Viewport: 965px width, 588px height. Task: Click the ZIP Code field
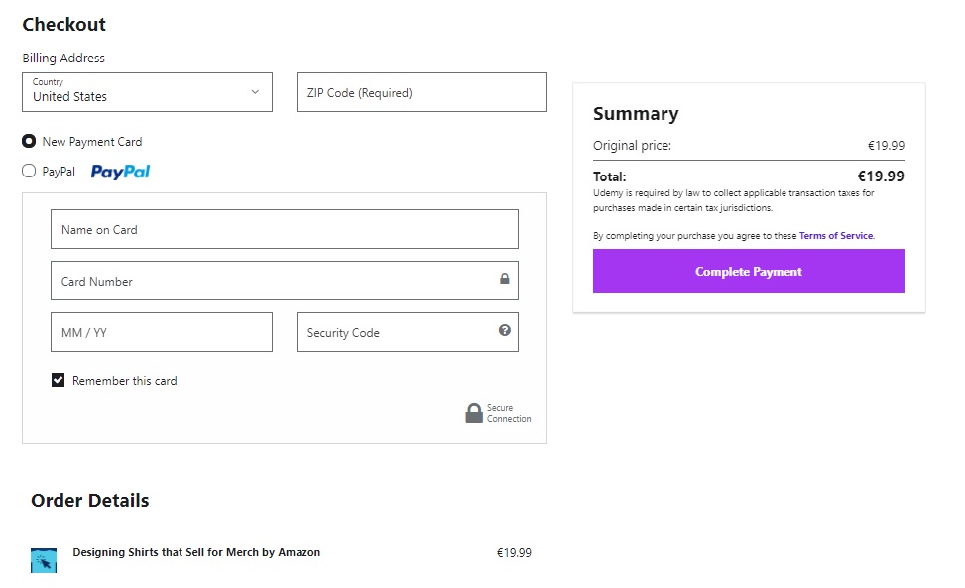click(x=422, y=92)
